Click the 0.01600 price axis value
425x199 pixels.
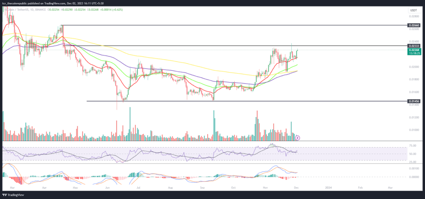tap(414, 92)
